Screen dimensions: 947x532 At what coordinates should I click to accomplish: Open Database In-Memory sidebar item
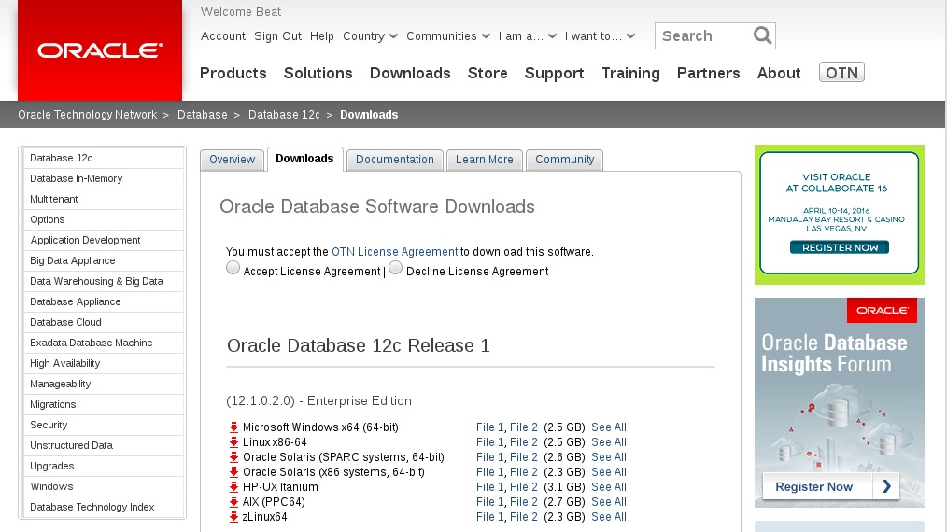[104, 179]
